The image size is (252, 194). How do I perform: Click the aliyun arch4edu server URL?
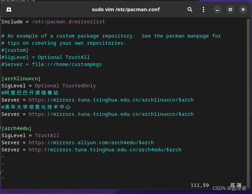[91, 143]
